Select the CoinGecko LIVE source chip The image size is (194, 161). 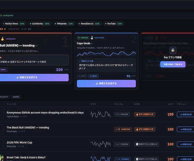tap(40, 24)
